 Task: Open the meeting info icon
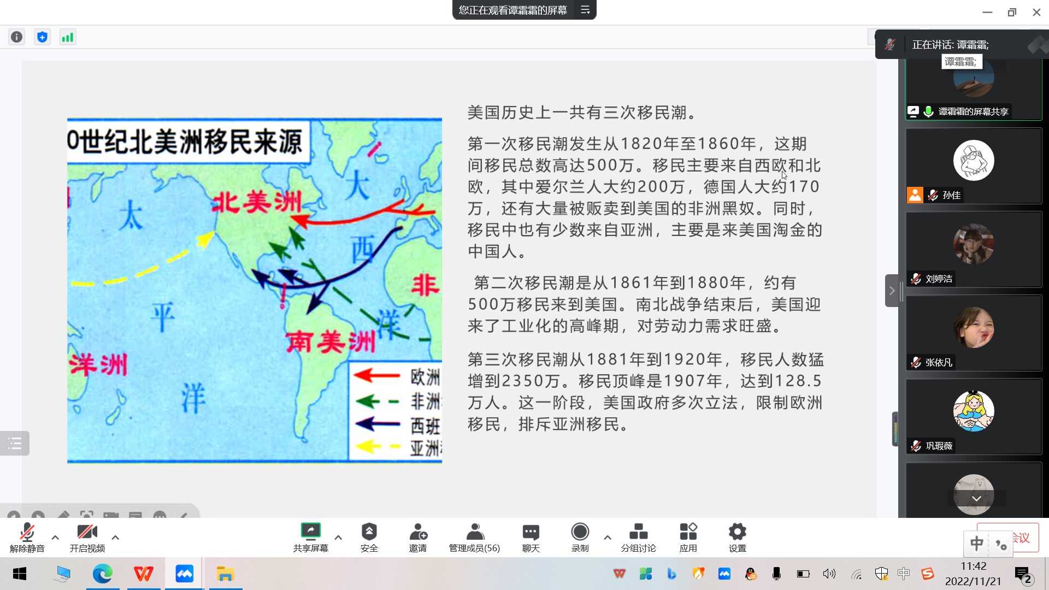point(17,37)
